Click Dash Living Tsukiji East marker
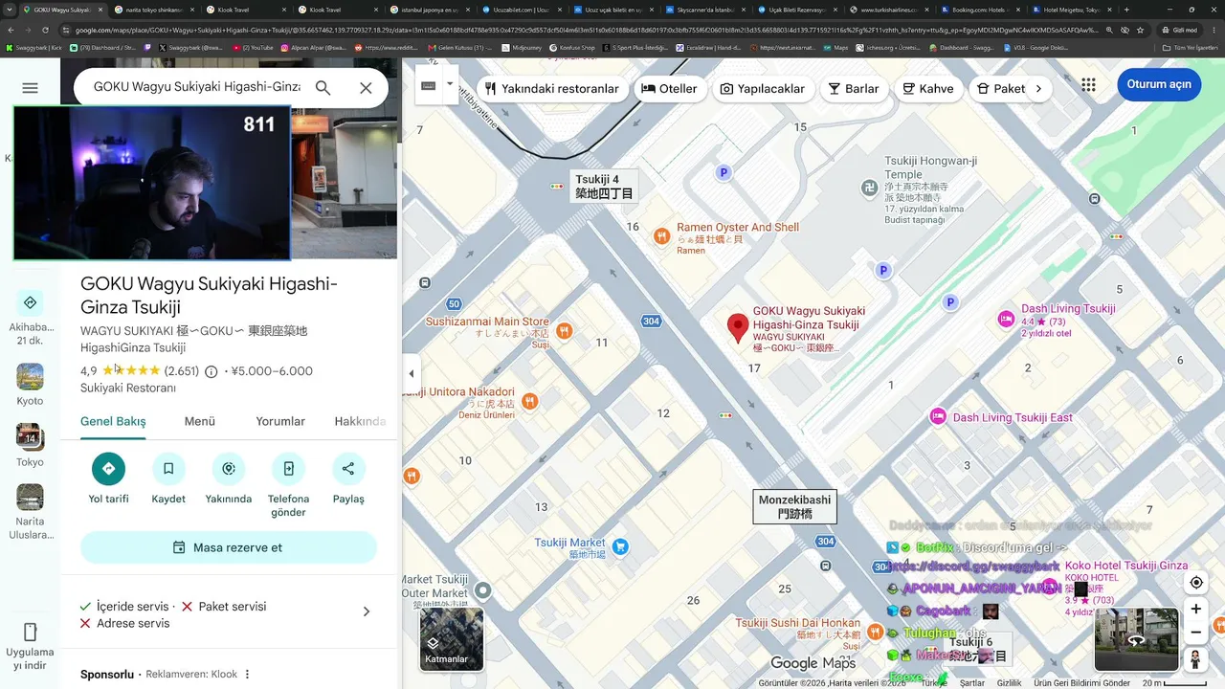 [939, 416]
